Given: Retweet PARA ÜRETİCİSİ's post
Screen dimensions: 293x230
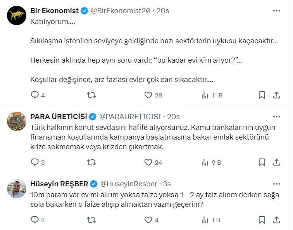Looking at the screenshot, I should (91, 162).
